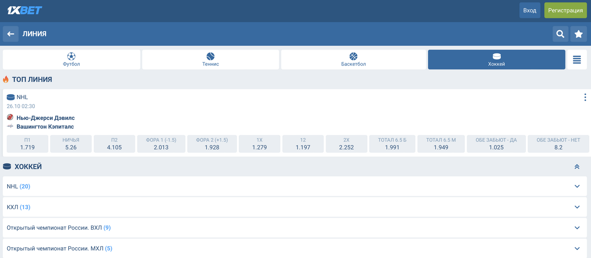Open the three-dot menu on the NHL match
Image resolution: width=591 pixels, height=258 pixels.
pyautogui.click(x=585, y=97)
